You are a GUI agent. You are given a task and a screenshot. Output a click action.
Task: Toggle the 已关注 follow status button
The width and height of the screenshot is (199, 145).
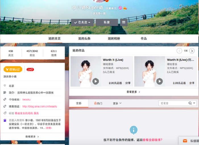click(x=82, y=22)
